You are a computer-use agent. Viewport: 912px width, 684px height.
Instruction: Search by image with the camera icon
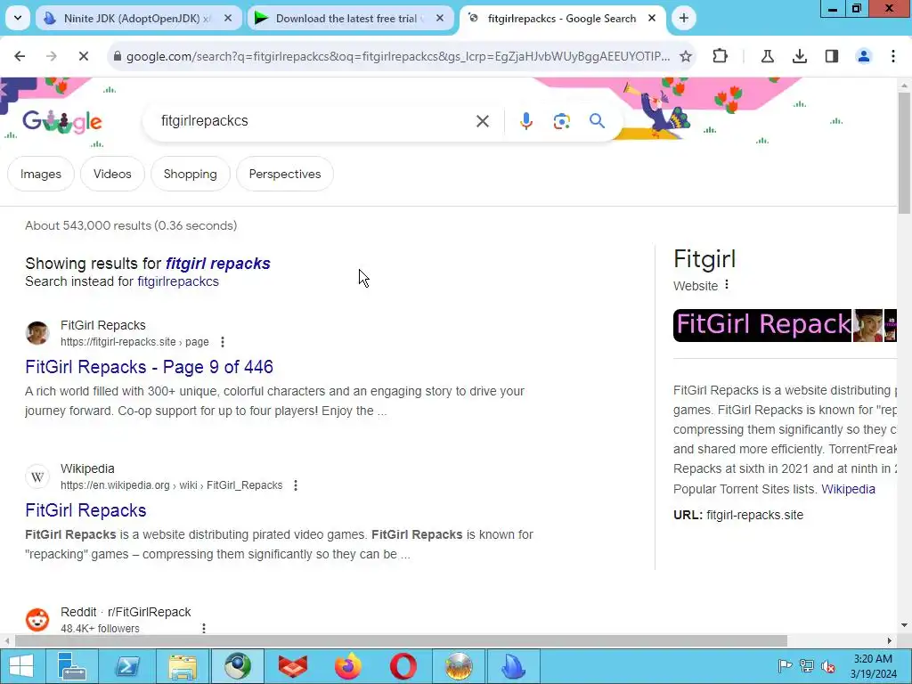561,121
